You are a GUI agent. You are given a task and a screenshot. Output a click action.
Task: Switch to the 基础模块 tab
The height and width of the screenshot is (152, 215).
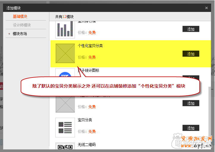20,17
